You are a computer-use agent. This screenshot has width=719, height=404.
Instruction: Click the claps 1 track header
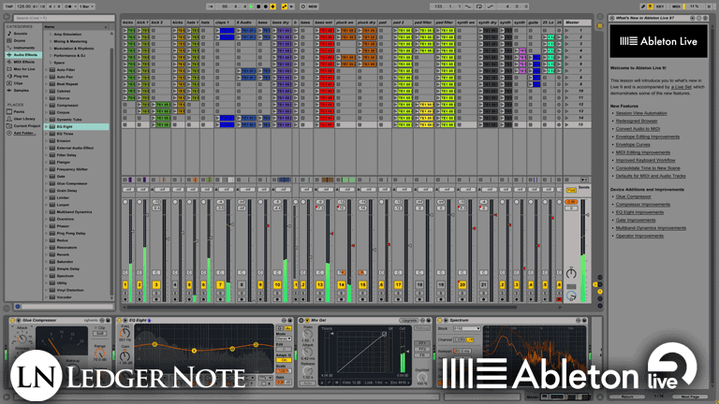pyautogui.click(x=225, y=22)
